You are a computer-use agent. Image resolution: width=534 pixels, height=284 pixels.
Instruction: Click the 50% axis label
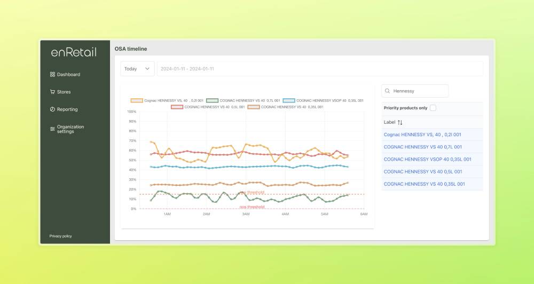(132, 160)
